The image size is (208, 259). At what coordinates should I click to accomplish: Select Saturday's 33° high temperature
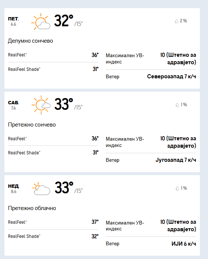64,104
